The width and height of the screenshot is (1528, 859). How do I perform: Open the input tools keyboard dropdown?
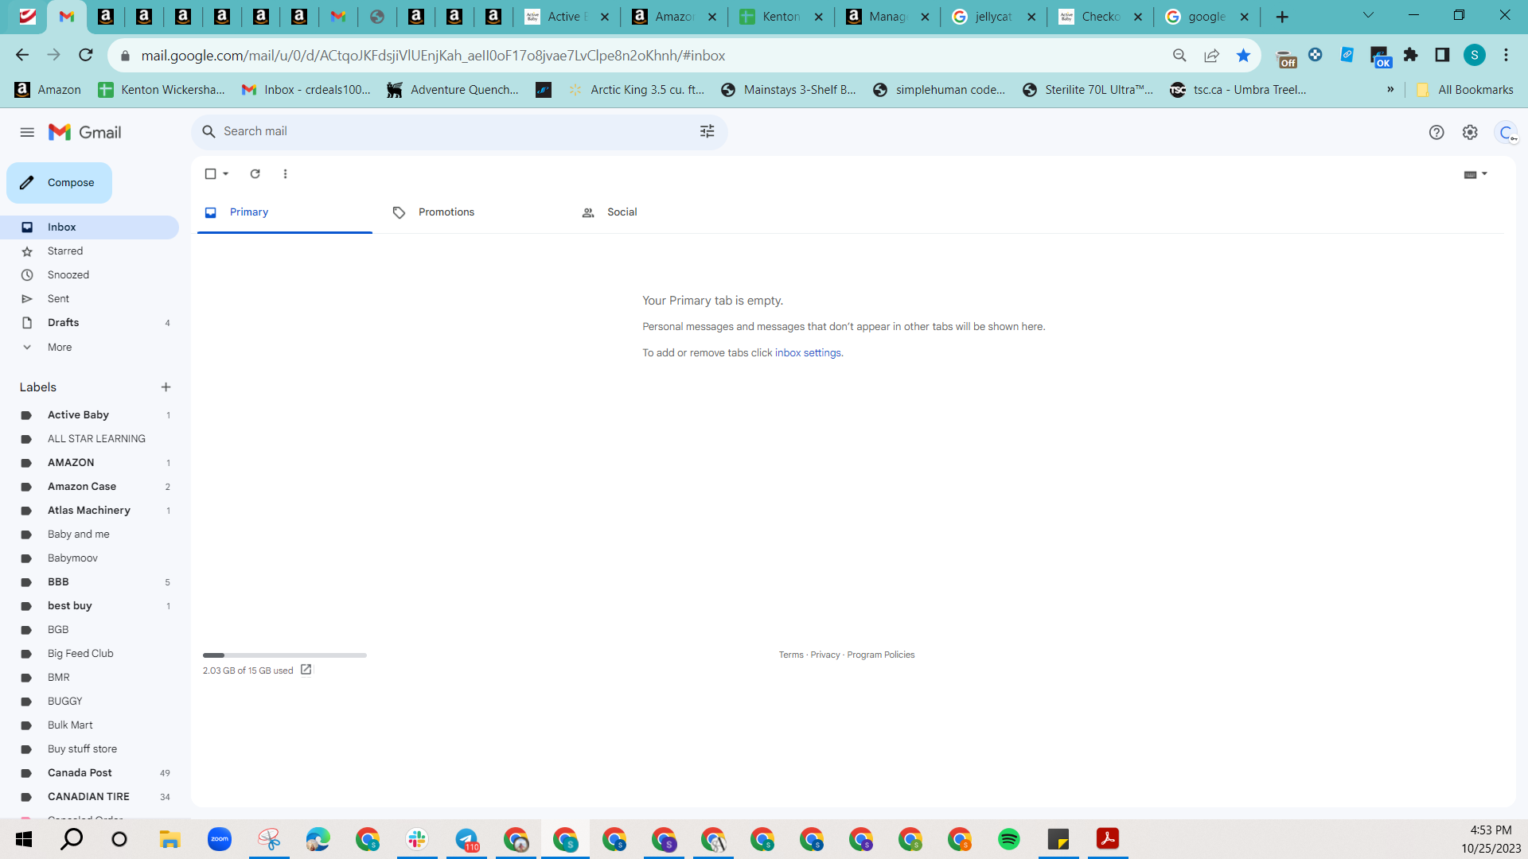[x=1475, y=174]
